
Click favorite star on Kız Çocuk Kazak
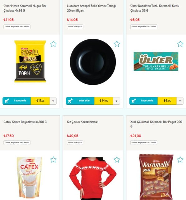point(117,160)
